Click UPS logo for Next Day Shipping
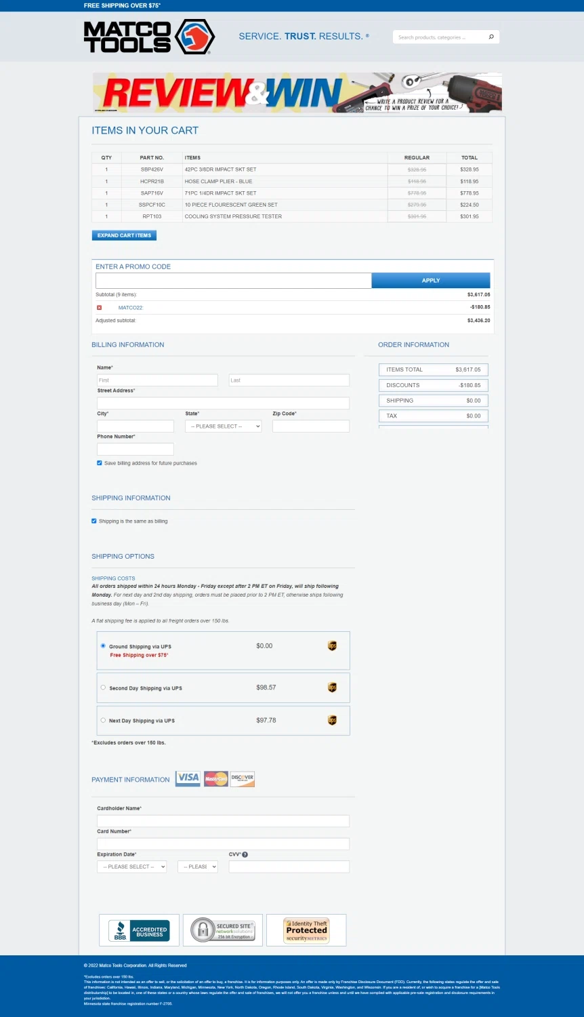Screen dimensions: 584x1017 [332, 720]
